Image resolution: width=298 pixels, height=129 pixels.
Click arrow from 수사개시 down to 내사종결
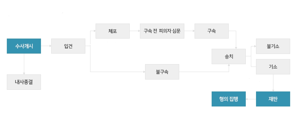[x=24, y=64]
